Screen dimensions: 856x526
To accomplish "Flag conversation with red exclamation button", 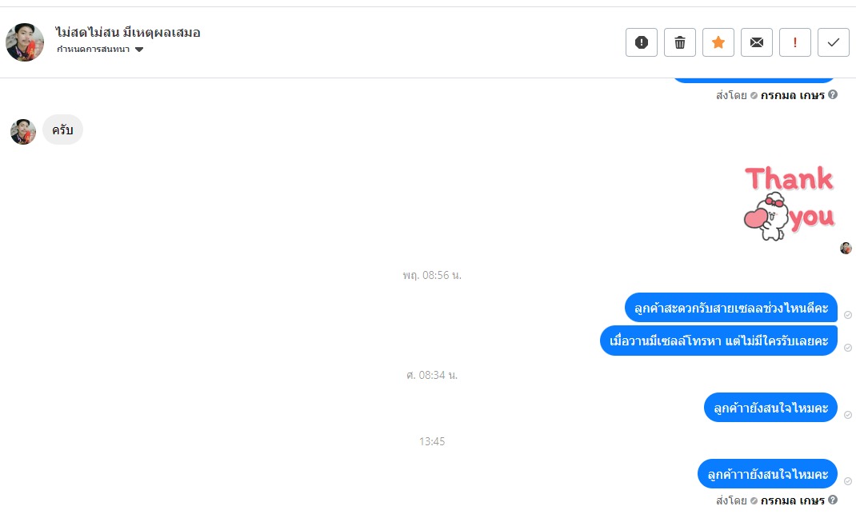I will [795, 42].
